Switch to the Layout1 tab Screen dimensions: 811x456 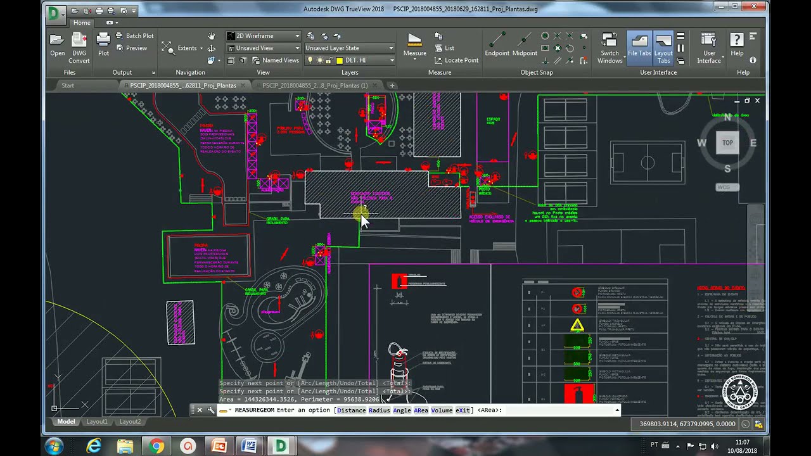[97, 422]
